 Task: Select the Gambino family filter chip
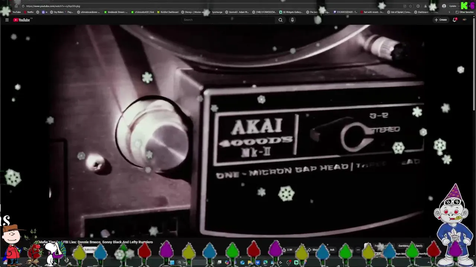coord(411,246)
